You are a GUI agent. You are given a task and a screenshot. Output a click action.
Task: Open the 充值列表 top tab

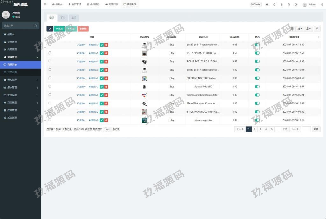111,4
